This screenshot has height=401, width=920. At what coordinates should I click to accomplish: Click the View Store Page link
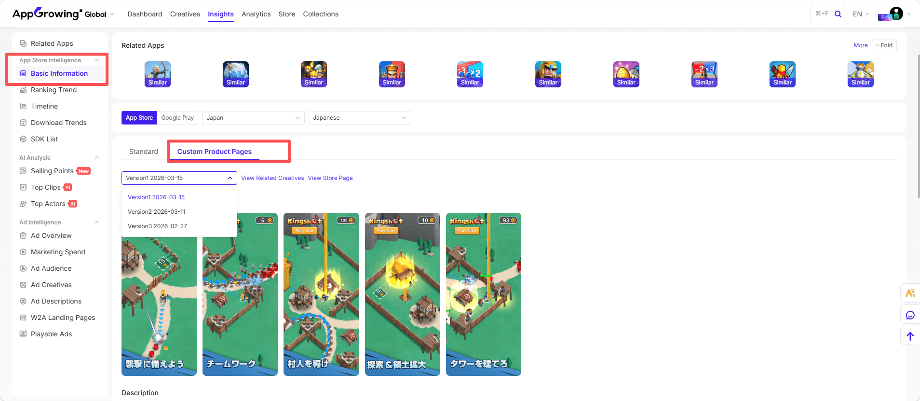coord(330,178)
